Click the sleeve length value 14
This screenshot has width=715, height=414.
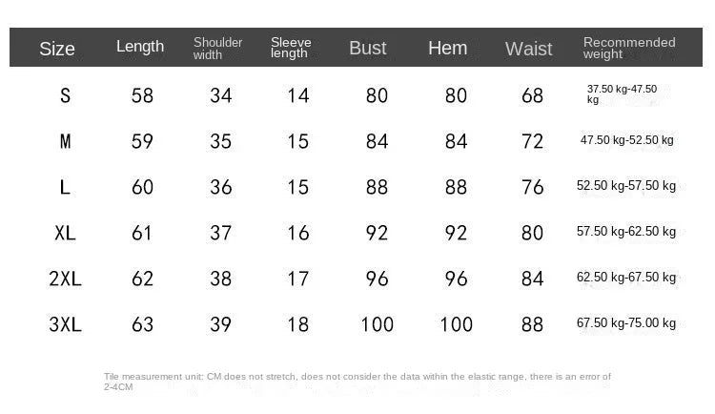pos(297,95)
